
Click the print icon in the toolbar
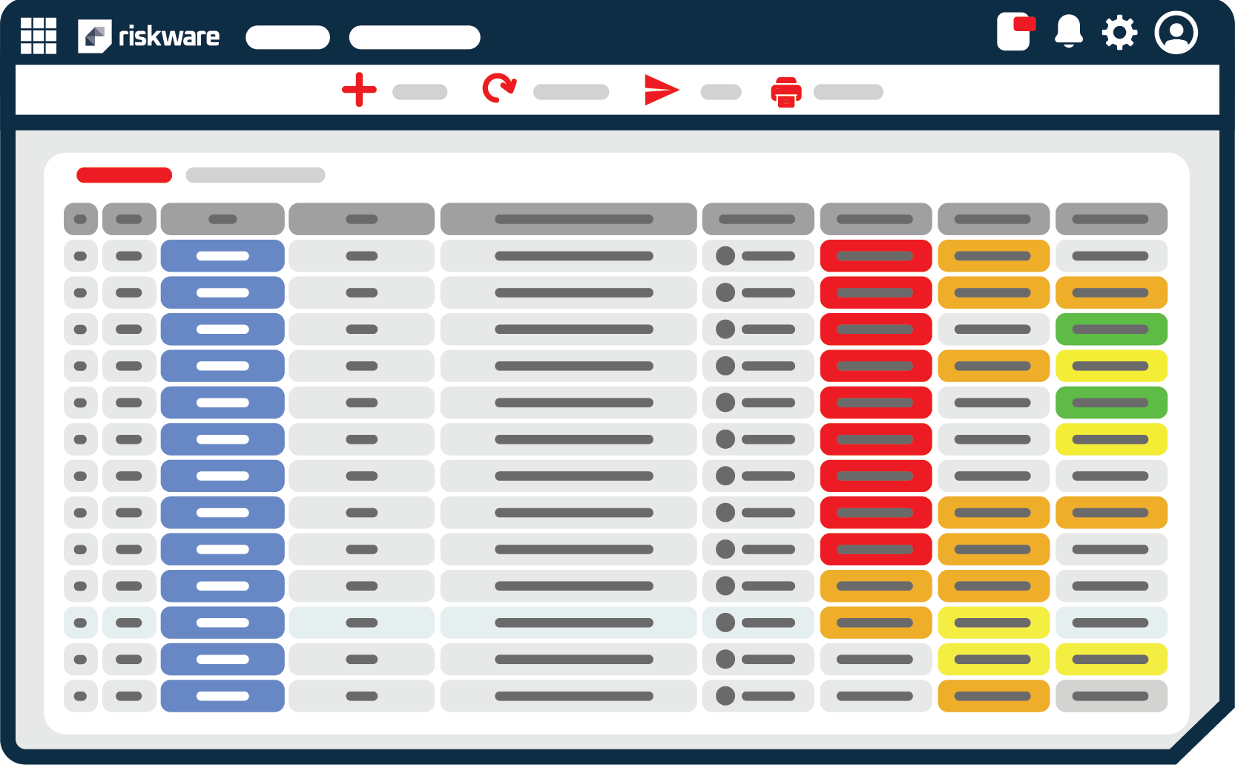(x=786, y=92)
